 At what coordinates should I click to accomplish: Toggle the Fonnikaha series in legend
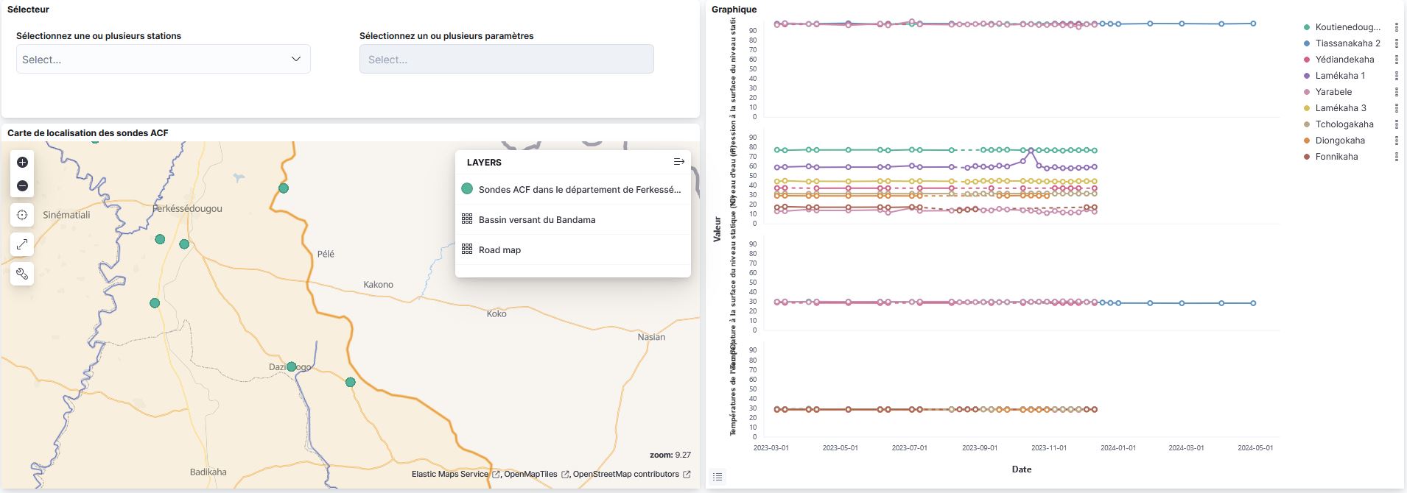1336,157
